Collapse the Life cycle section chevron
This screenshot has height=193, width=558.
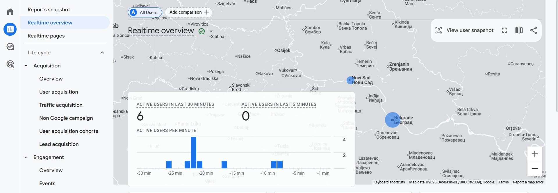[x=102, y=53]
